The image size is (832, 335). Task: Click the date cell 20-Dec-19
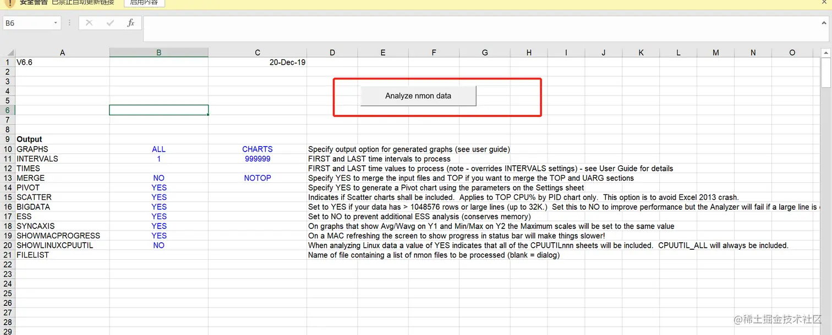point(258,63)
